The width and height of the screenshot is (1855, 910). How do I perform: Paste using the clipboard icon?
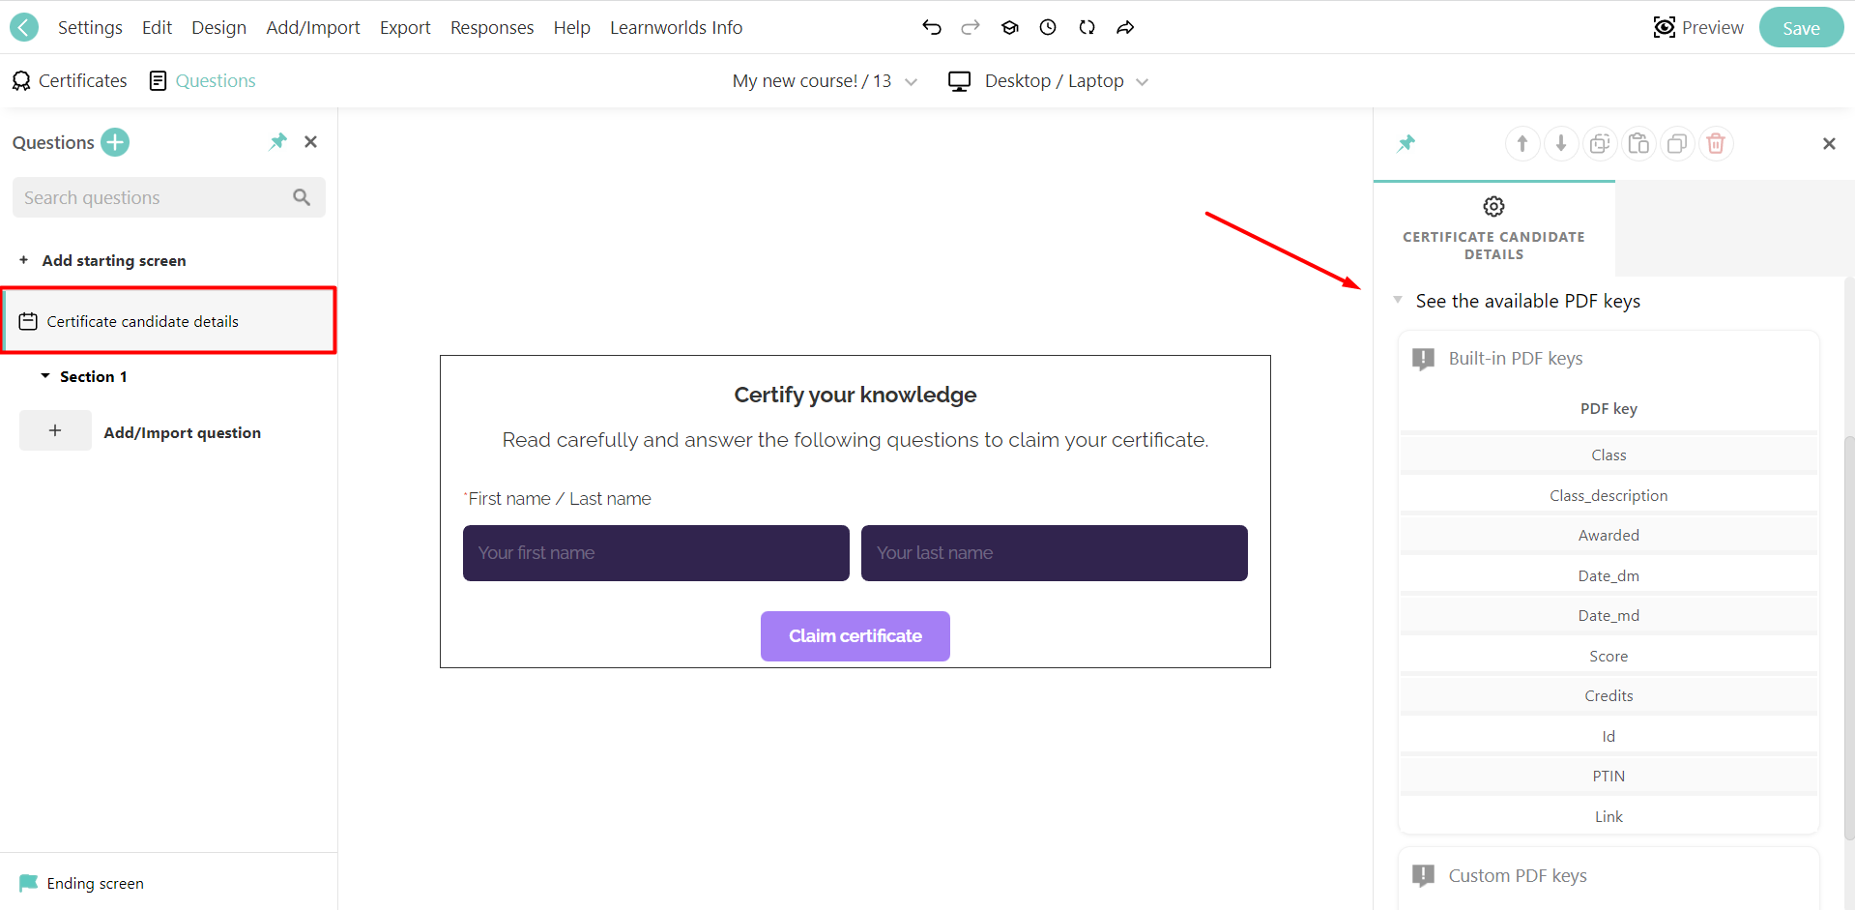click(1638, 143)
